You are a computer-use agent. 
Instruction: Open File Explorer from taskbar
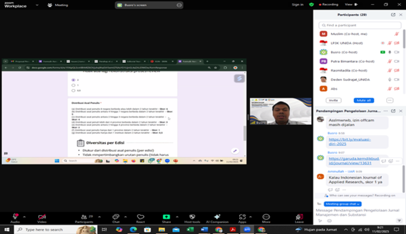pyautogui.click(x=162, y=230)
